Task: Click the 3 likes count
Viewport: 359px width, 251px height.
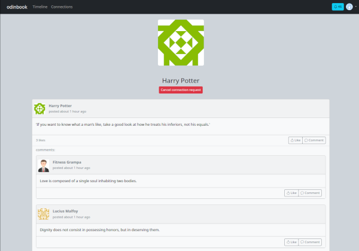Action: point(41,140)
